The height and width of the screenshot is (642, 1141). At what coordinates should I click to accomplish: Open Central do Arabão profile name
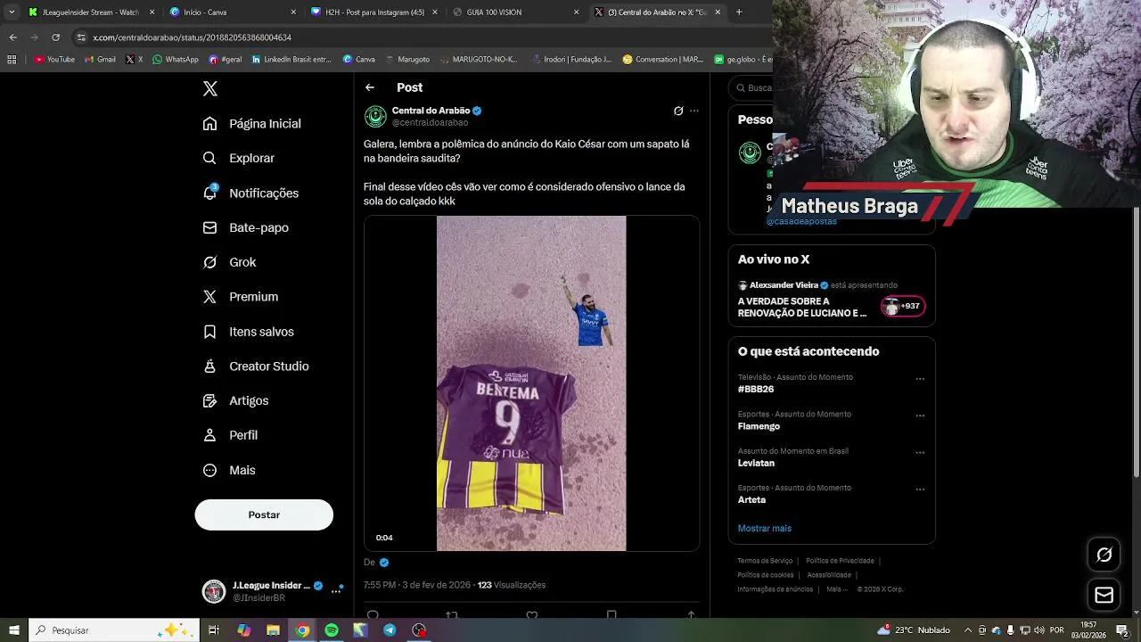431,111
